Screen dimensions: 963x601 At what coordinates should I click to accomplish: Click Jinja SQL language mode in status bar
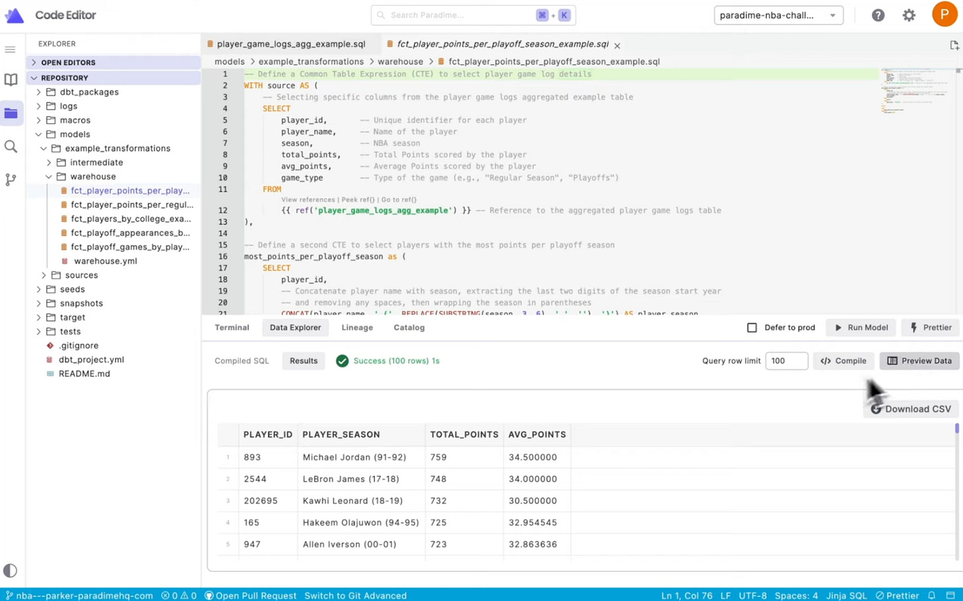pyautogui.click(x=846, y=595)
